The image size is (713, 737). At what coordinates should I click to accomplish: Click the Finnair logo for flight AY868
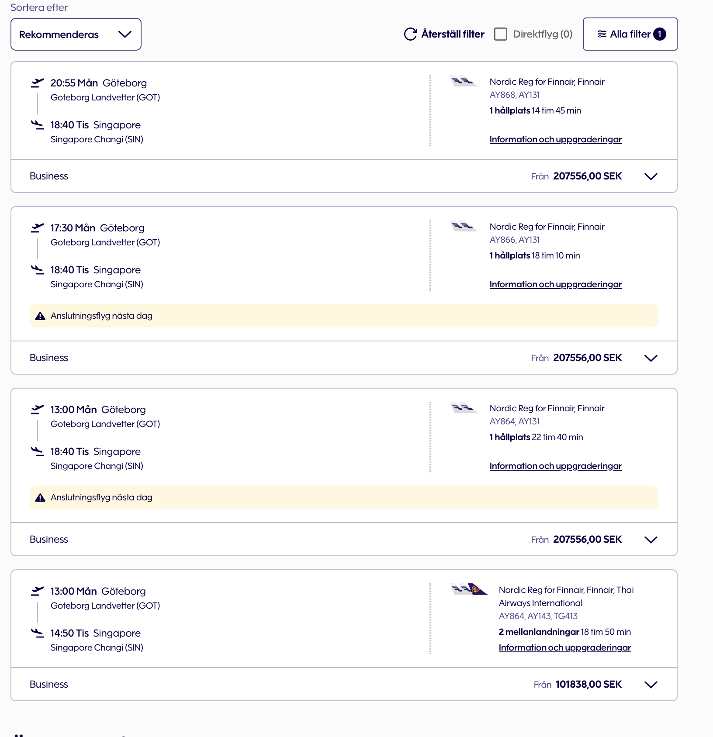pos(463,81)
